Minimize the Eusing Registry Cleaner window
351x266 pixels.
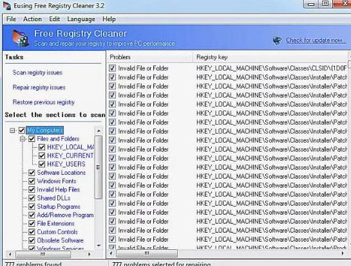[311, 4]
